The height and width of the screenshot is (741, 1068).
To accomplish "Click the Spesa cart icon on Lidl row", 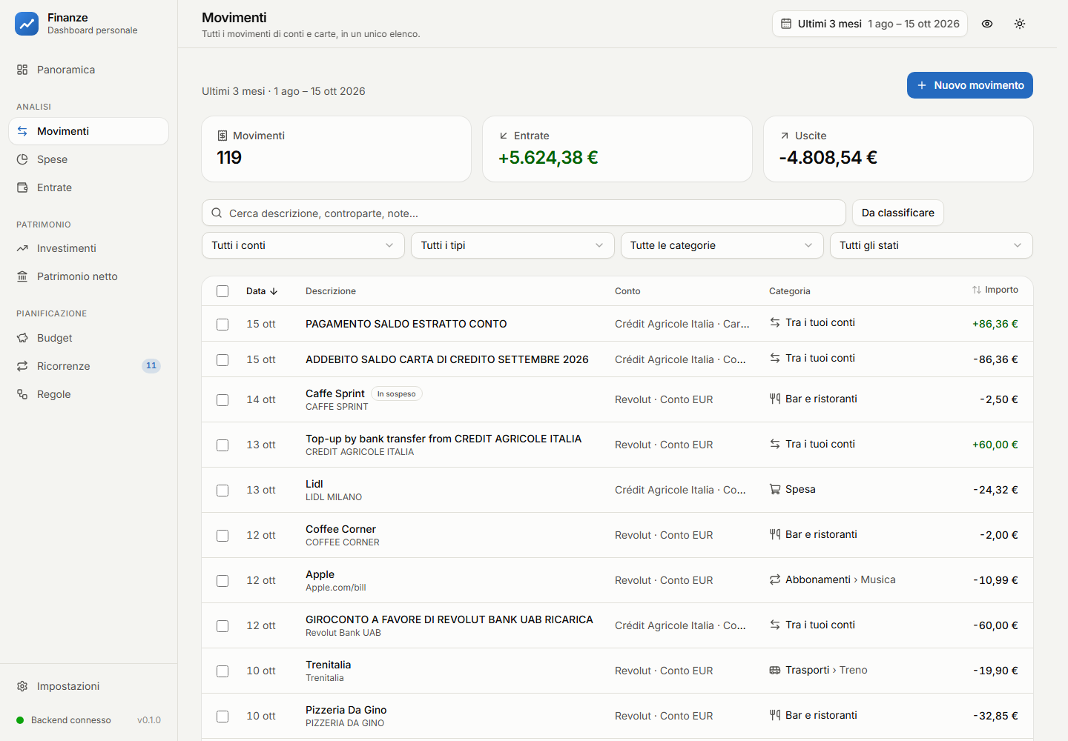I will (x=775, y=489).
